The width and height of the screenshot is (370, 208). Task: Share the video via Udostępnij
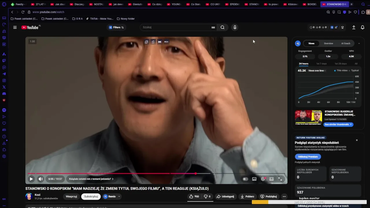[x=225, y=196]
